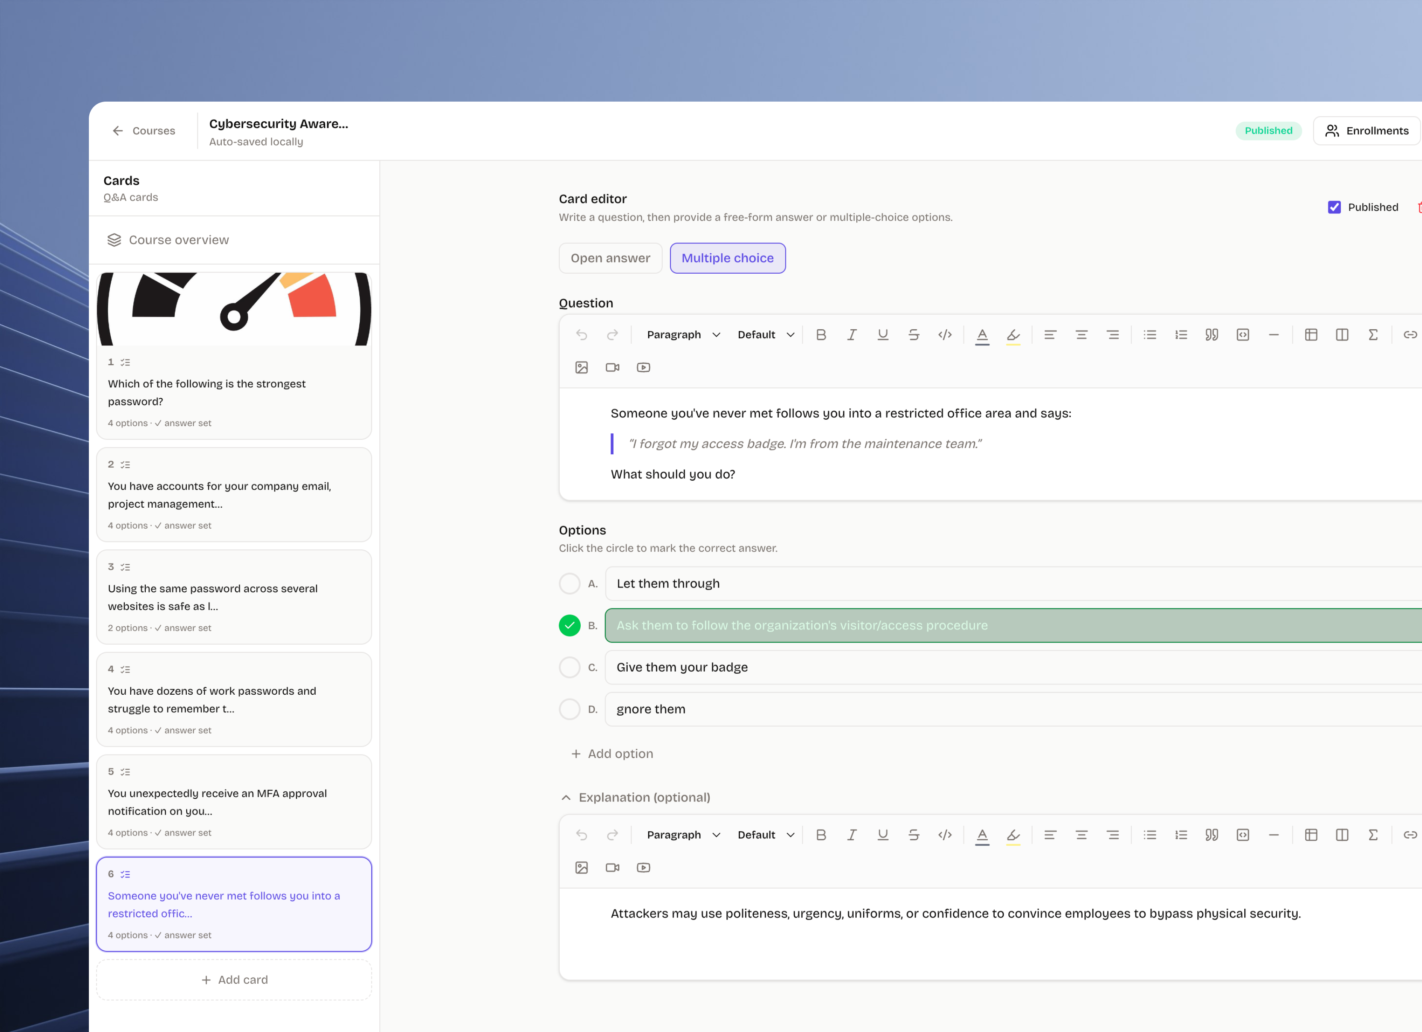Select the strongest password card
Screen dimensions: 1422x1032
coord(234,356)
